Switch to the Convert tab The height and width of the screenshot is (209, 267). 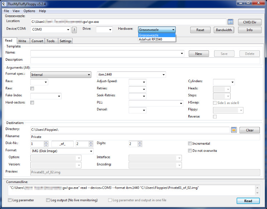(x=37, y=41)
